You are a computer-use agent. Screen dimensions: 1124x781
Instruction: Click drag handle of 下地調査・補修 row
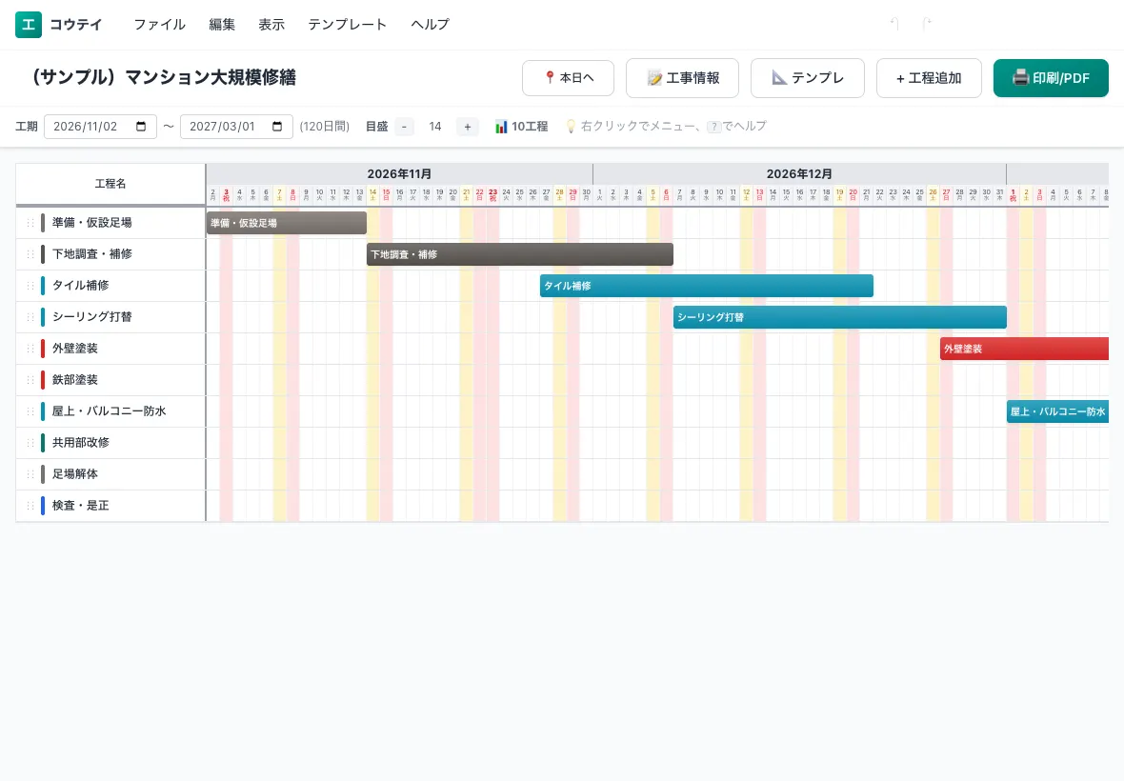click(30, 253)
